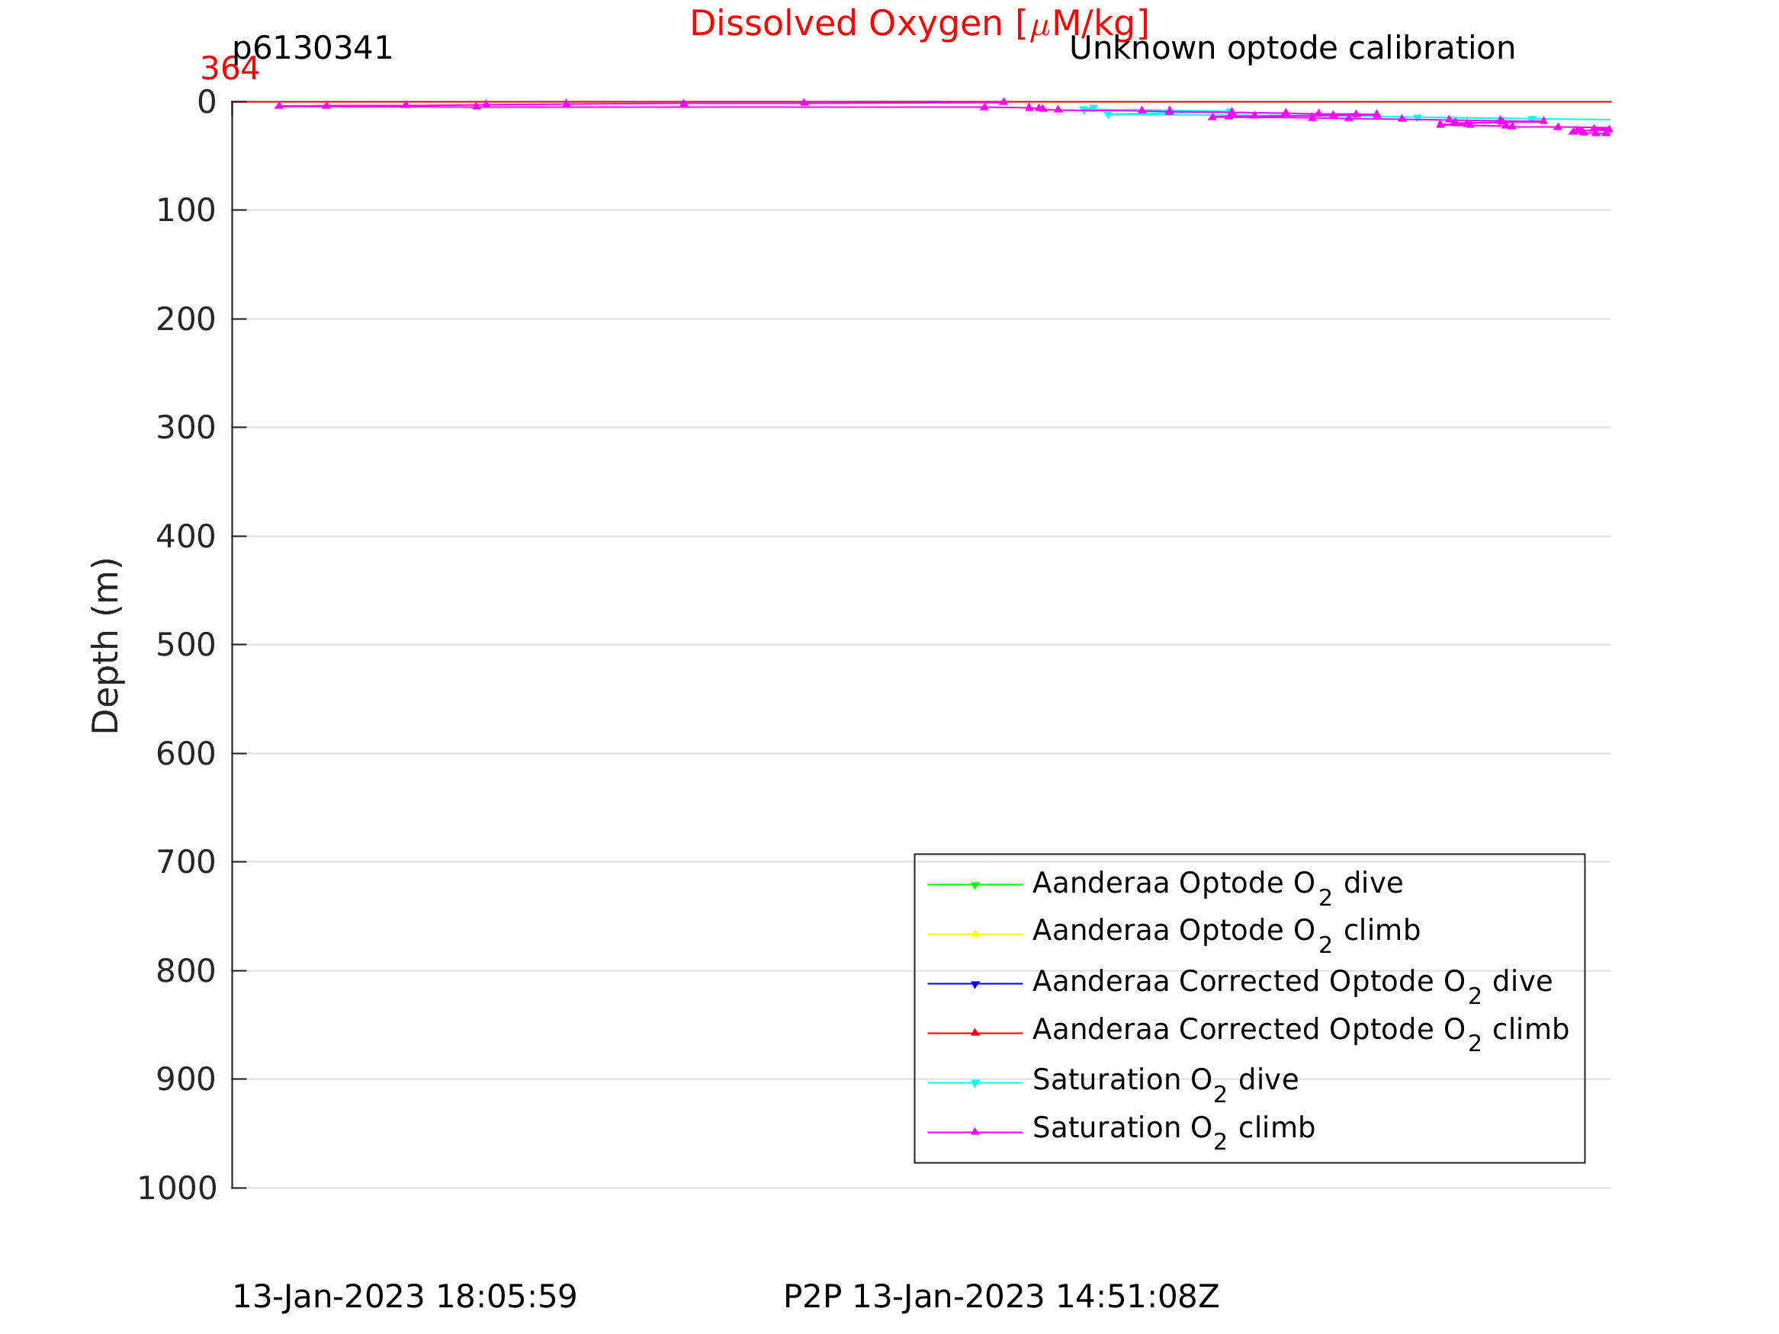Click the depth tick label '200'
Screen dimensions: 1779x1334
coord(186,319)
